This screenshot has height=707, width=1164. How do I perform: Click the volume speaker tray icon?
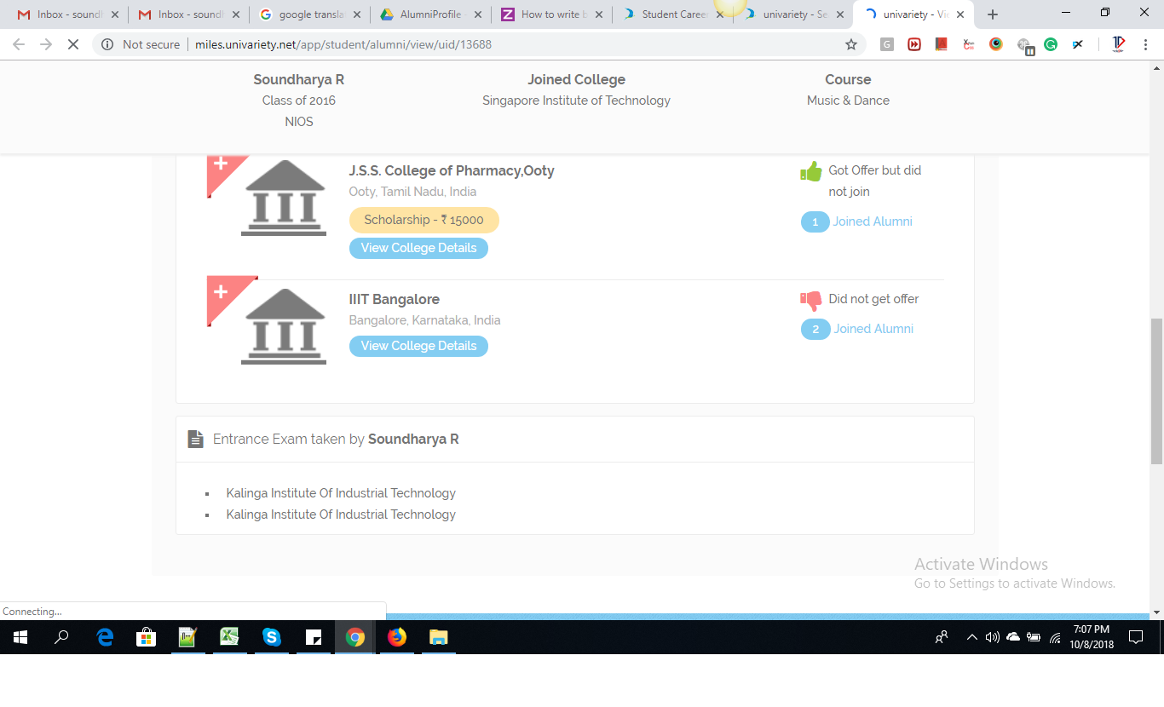pyautogui.click(x=992, y=637)
